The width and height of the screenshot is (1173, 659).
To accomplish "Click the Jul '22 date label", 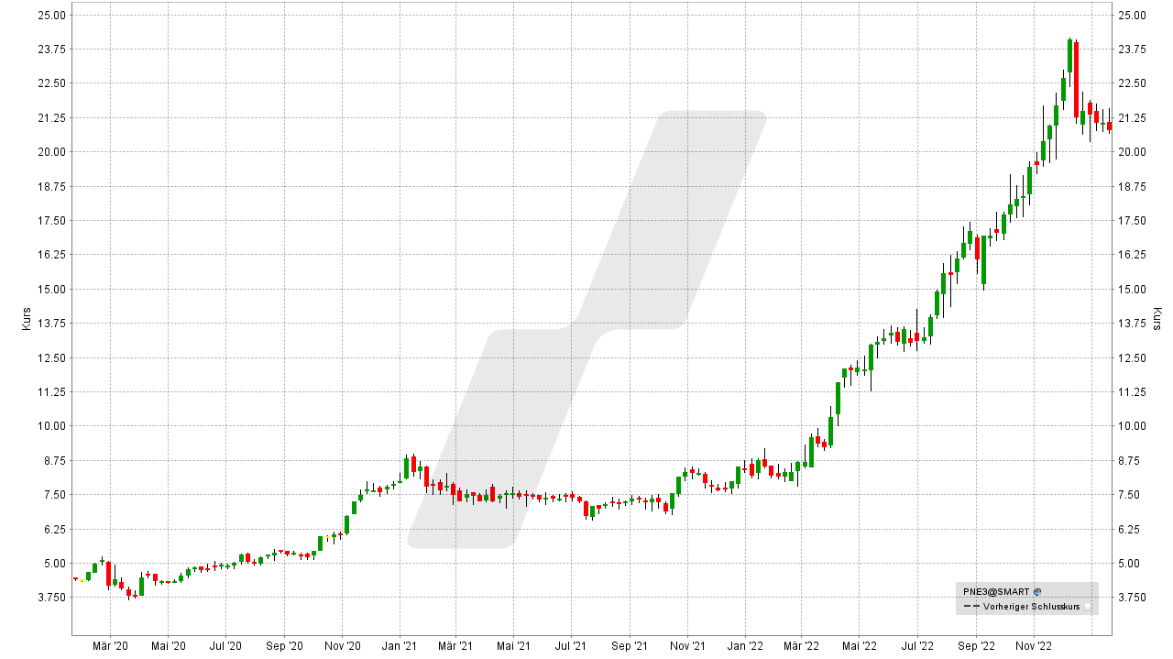I will [916, 646].
